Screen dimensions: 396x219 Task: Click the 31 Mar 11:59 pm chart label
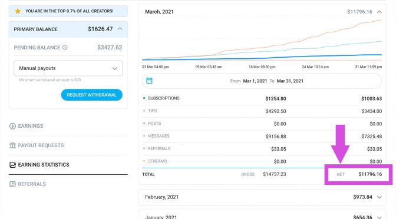[x=368, y=67]
